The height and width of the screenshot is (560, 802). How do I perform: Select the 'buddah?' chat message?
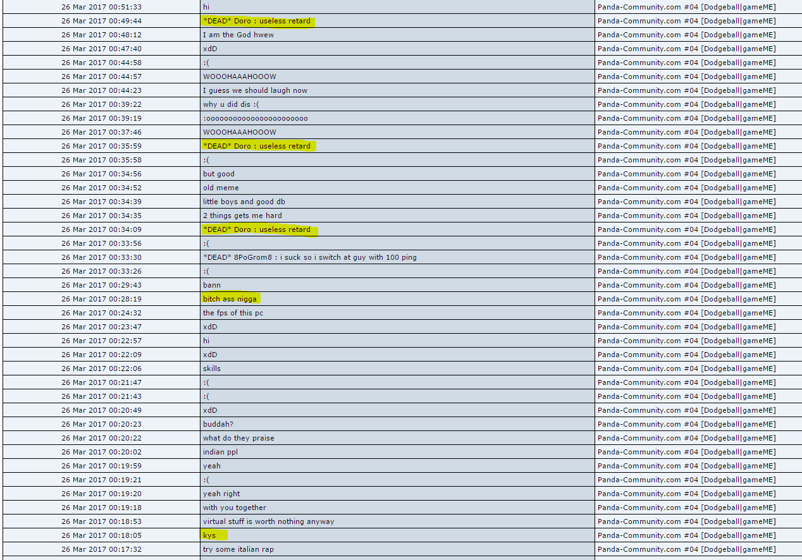[x=218, y=424]
